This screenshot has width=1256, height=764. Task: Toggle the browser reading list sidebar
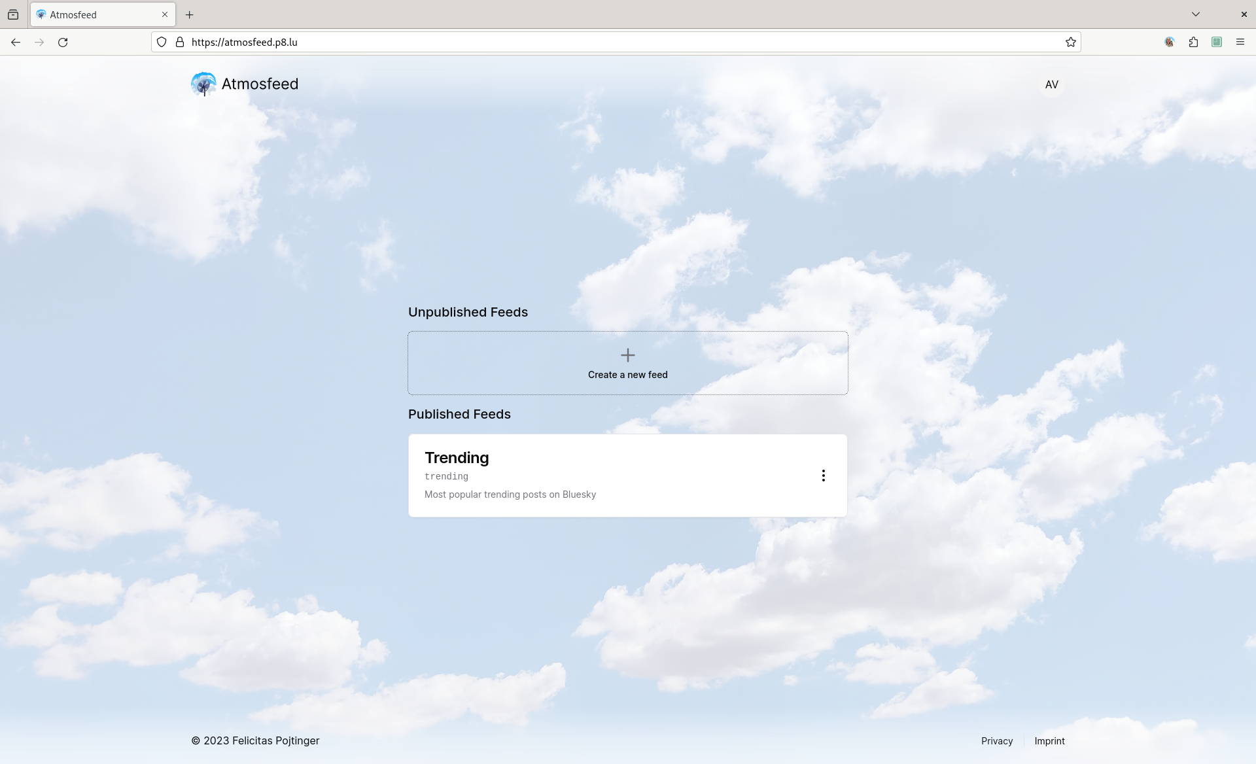pyautogui.click(x=1217, y=42)
